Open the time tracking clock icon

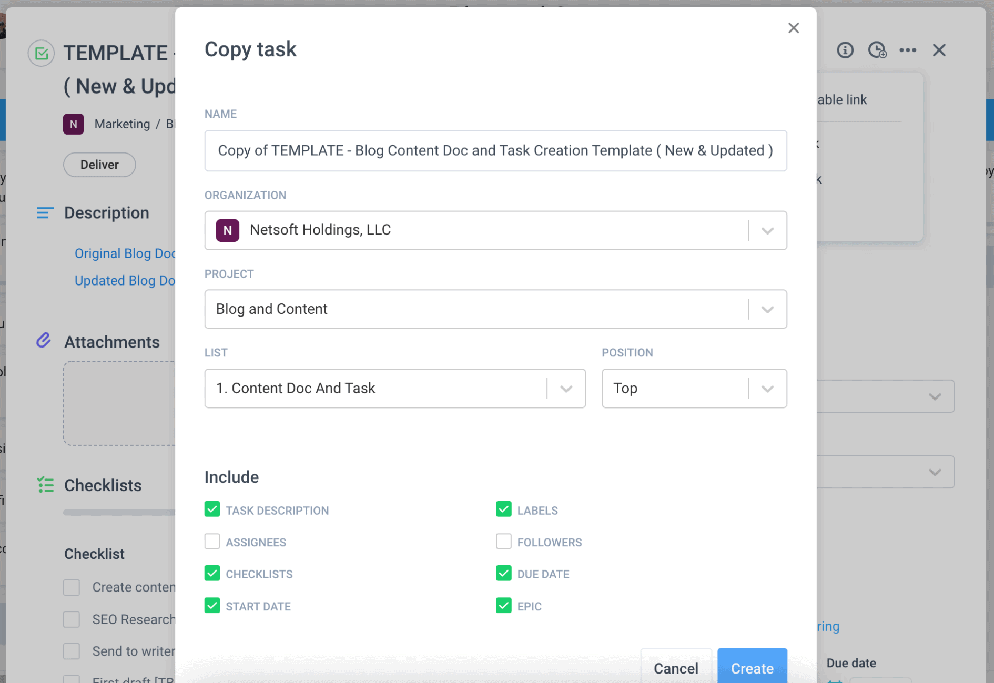(x=877, y=50)
